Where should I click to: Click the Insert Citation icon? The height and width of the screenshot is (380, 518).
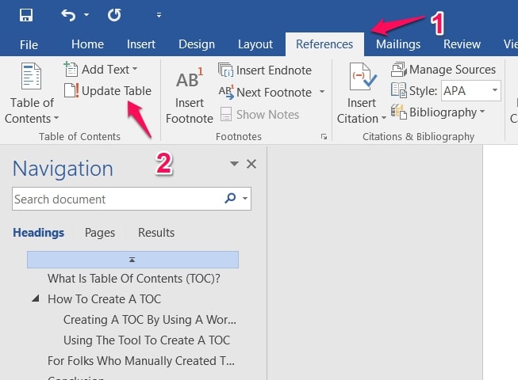point(363,77)
